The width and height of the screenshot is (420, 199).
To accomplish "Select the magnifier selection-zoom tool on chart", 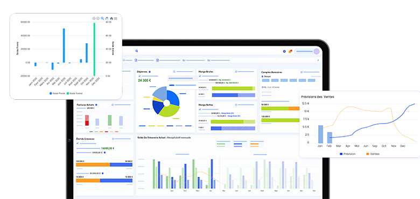I will [x=102, y=18].
